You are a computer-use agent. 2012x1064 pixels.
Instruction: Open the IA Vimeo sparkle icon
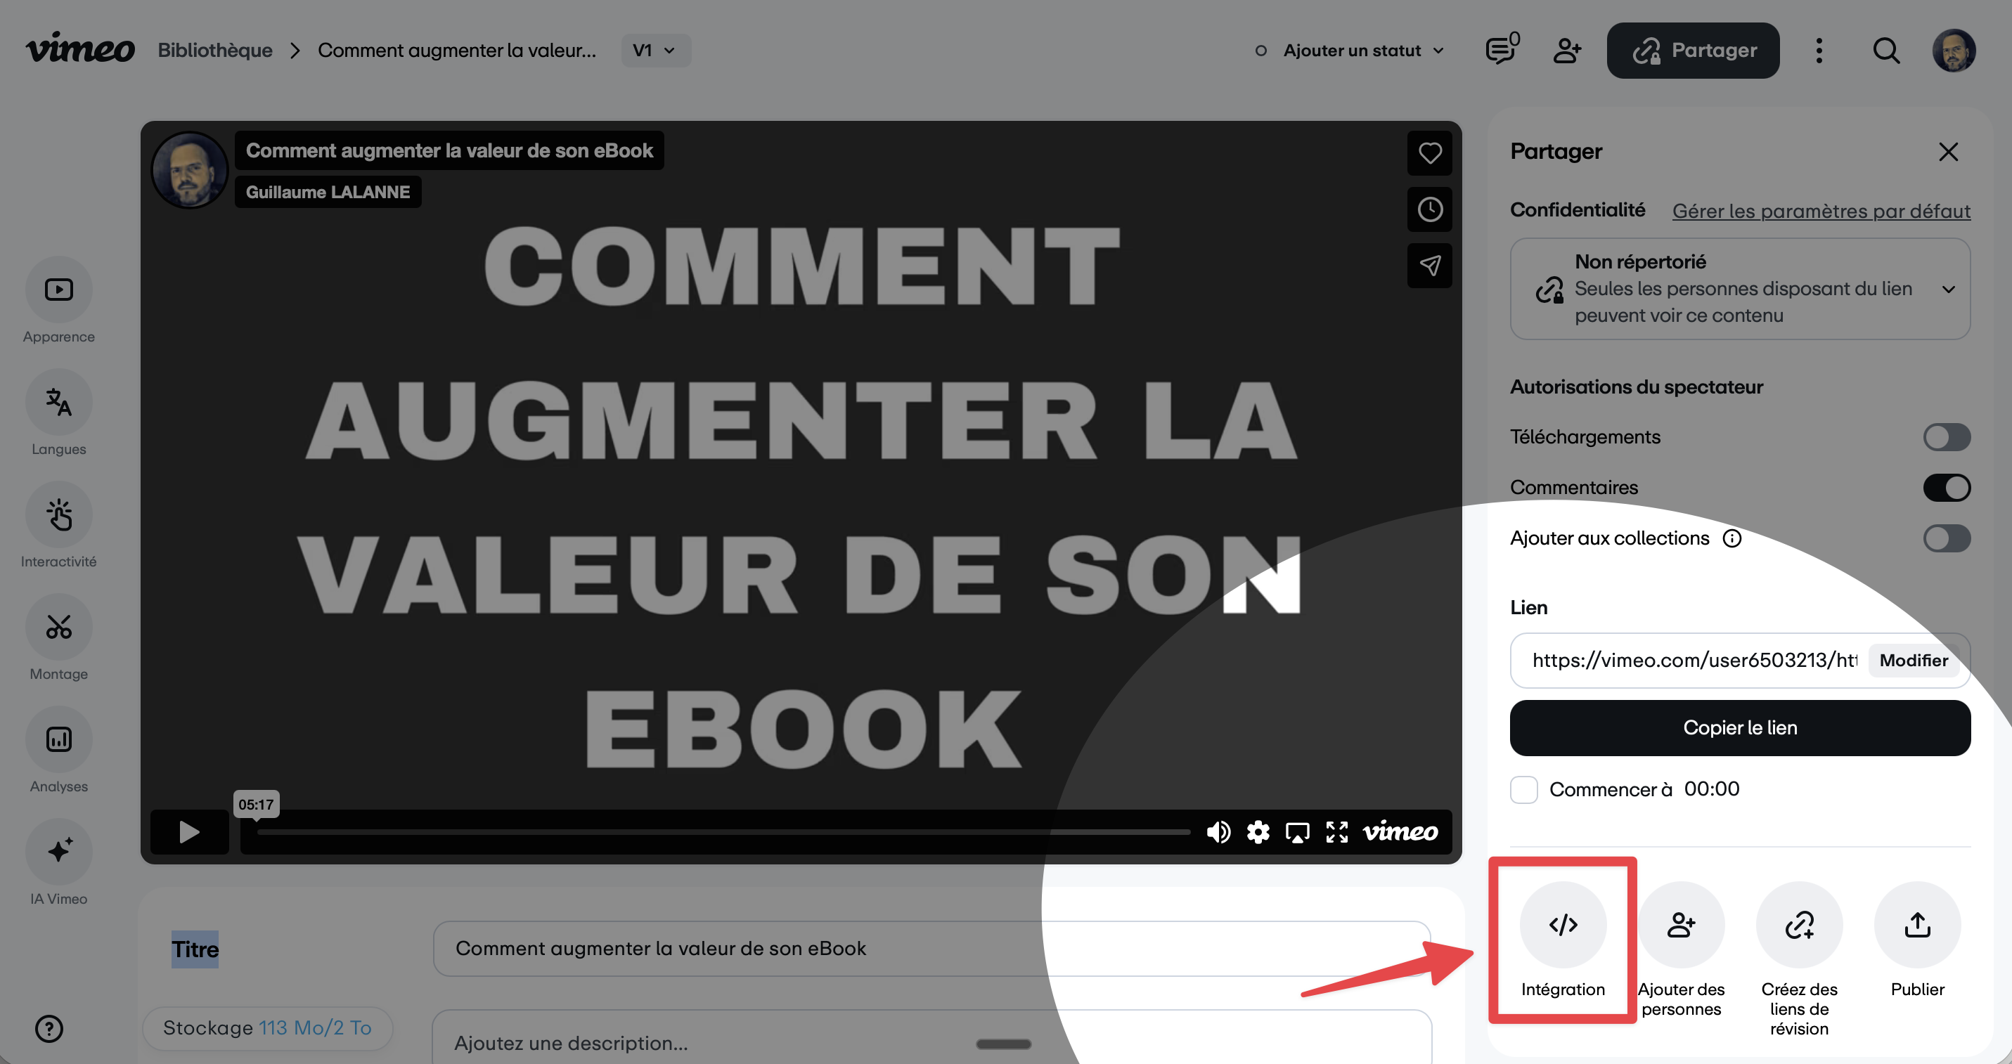coord(58,852)
